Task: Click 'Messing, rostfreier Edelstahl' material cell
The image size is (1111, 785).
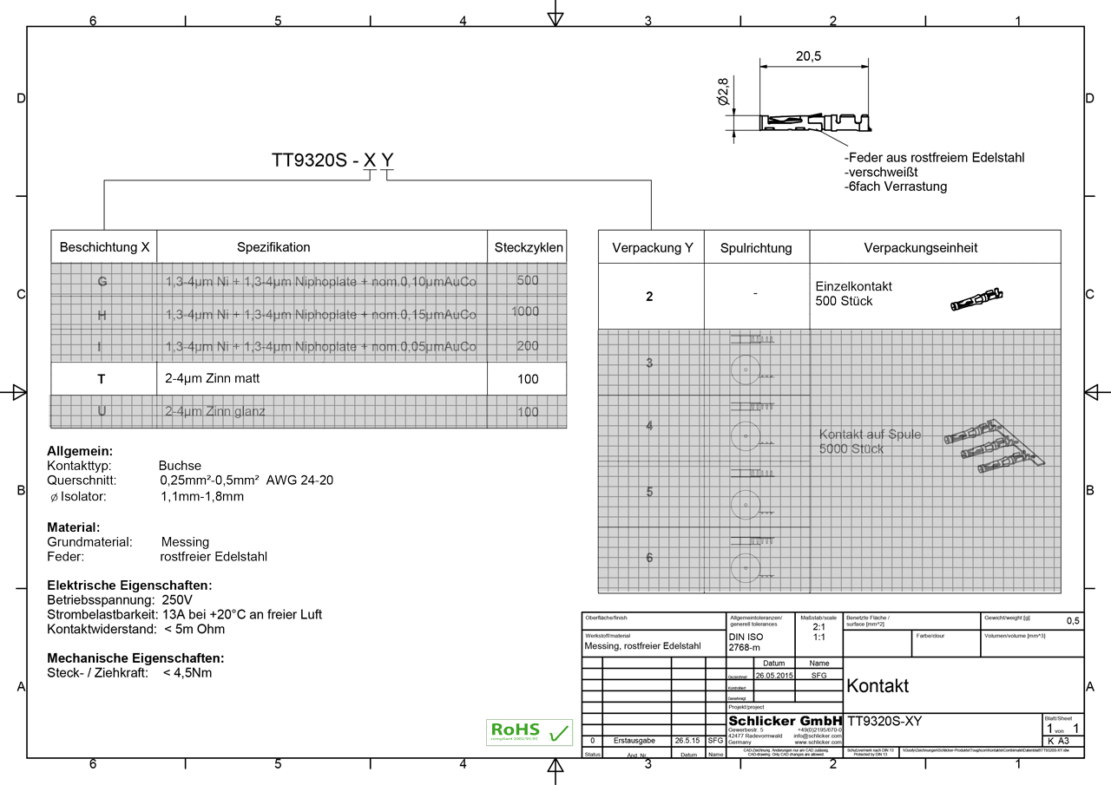Action: 642,646
